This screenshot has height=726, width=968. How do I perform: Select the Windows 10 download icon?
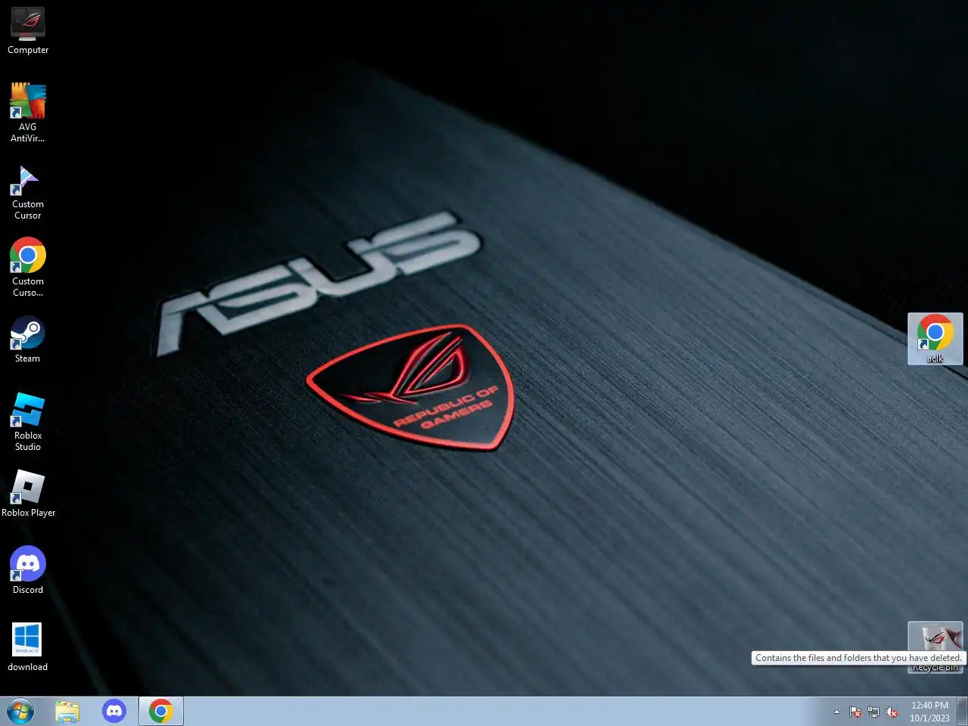pos(28,647)
